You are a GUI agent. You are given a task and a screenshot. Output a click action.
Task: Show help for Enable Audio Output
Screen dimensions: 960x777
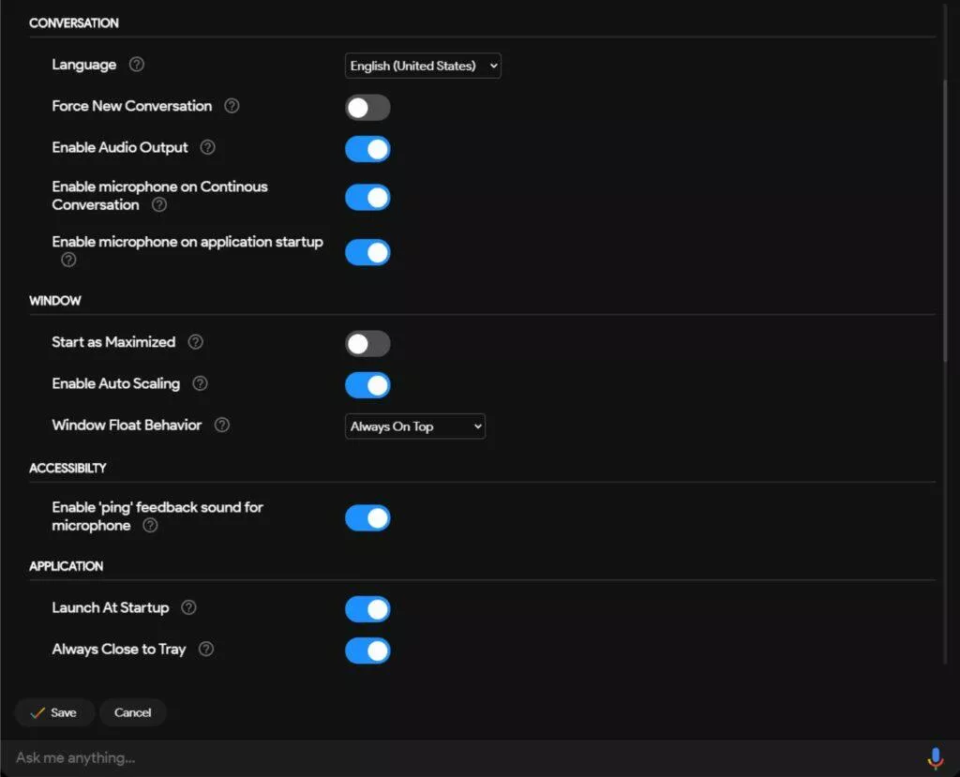207,147
